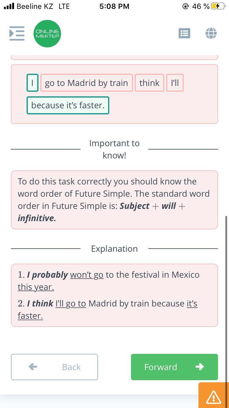The width and height of the screenshot is (229, 408).
Task: Select the "I'll" word tile
Action: pos(175,83)
